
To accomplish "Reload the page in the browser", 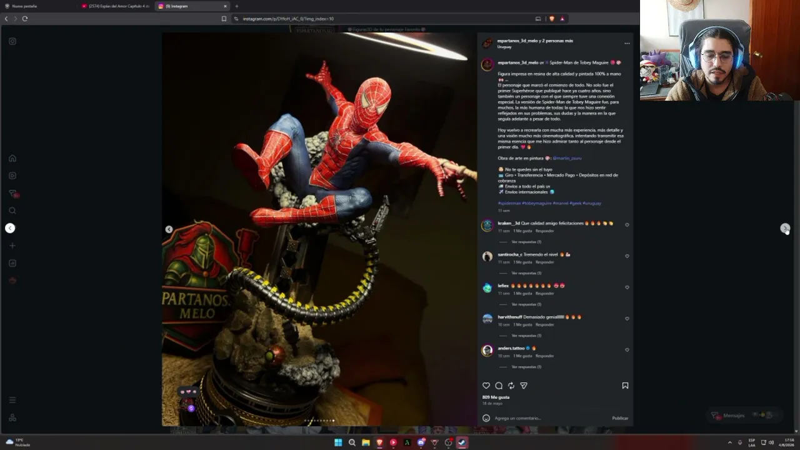I will coord(25,19).
